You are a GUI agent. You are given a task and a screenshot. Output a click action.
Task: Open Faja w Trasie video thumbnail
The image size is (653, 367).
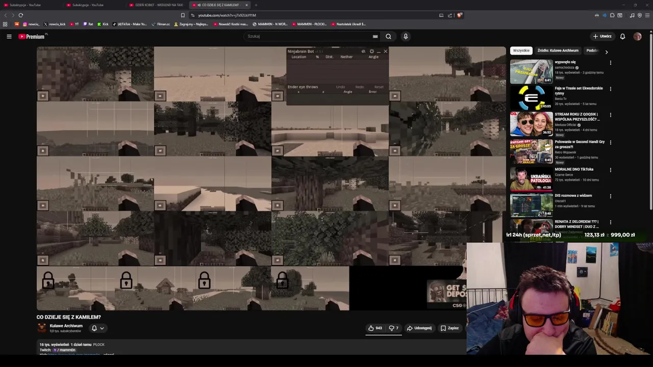tap(531, 98)
